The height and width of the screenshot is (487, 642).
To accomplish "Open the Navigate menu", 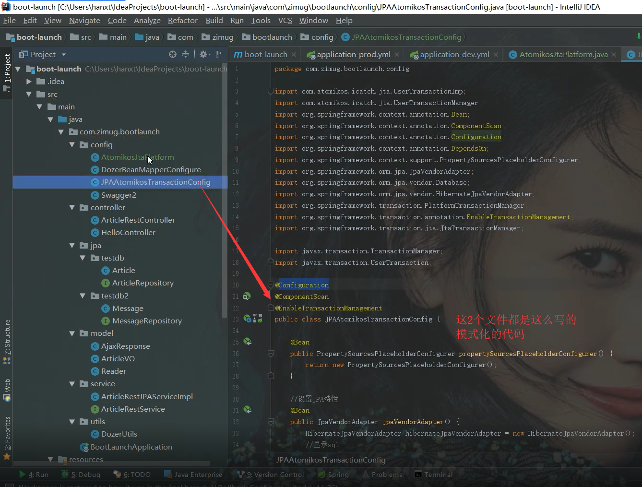I will tap(84, 20).
